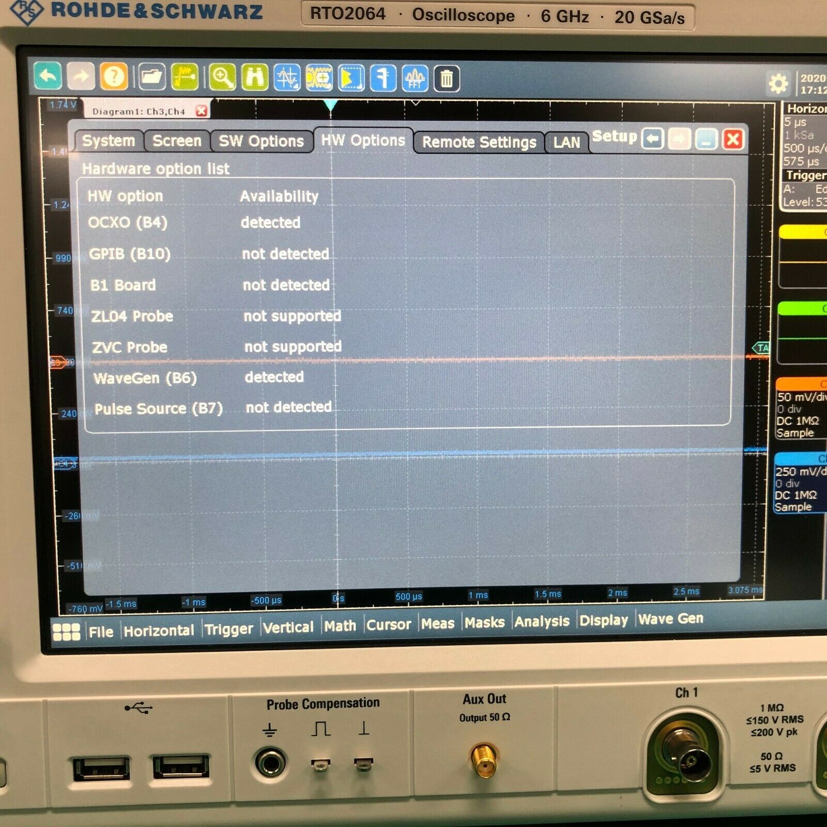Click the TA trigger level marker

(761, 348)
